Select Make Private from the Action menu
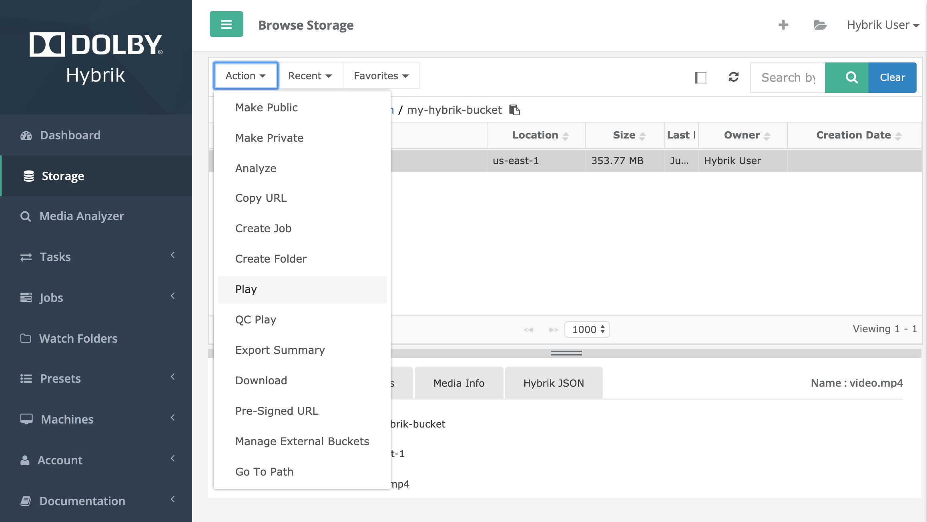 click(x=302, y=138)
